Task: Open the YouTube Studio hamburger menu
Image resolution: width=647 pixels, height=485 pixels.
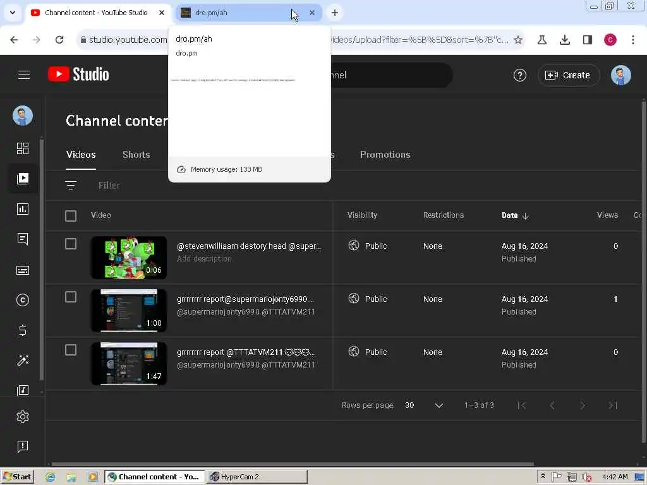Action: coord(24,75)
